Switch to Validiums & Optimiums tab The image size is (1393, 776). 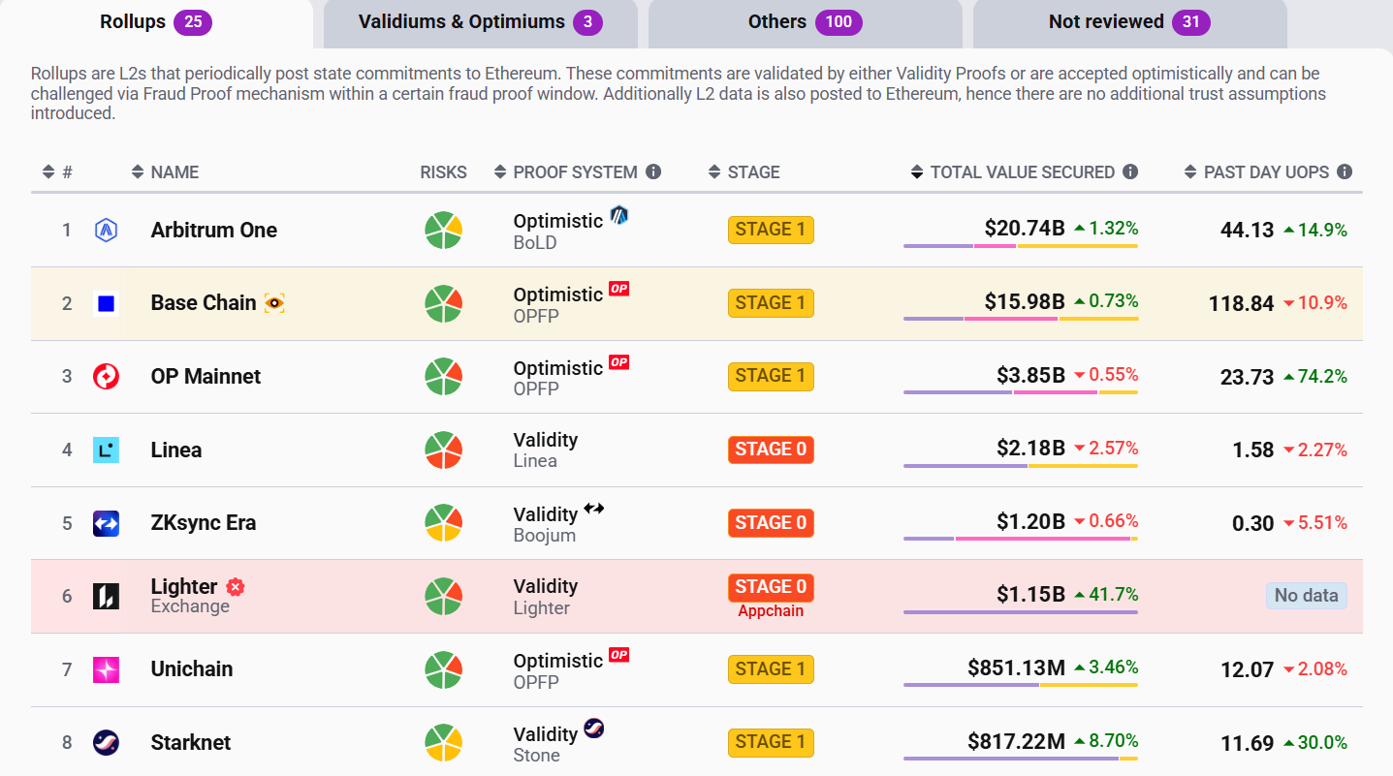[x=480, y=22]
